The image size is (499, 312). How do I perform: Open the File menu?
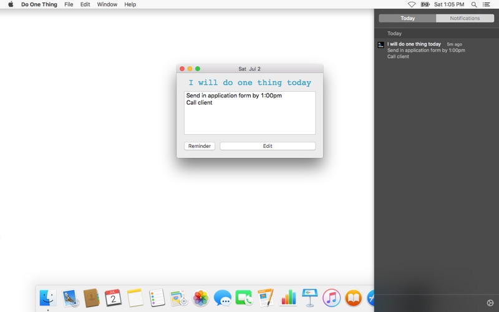(69, 4)
